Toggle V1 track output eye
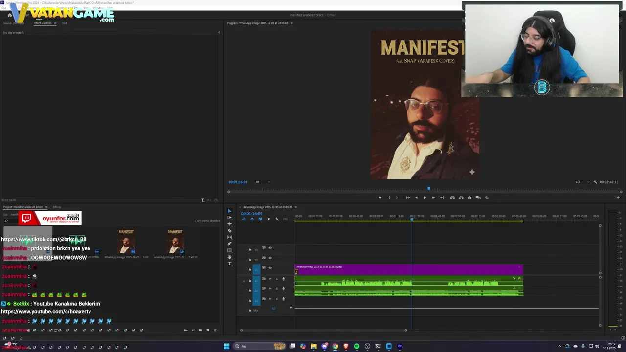 tap(270, 267)
